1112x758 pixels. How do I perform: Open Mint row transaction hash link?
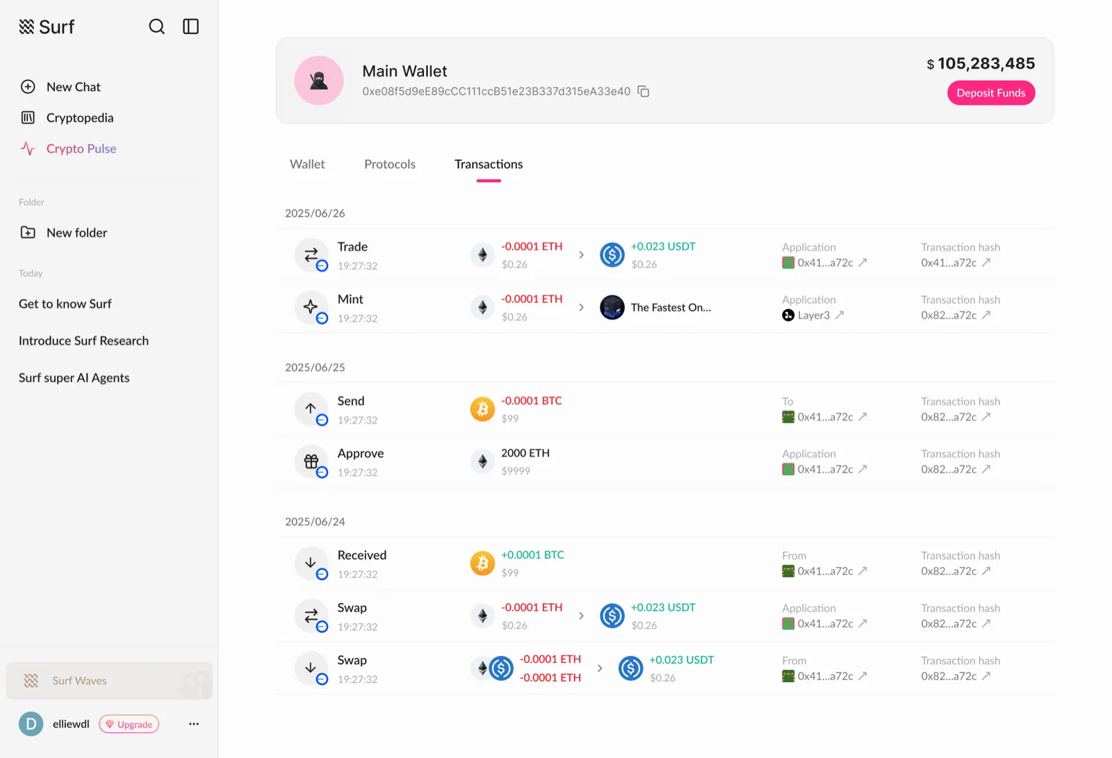click(x=956, y=315)
